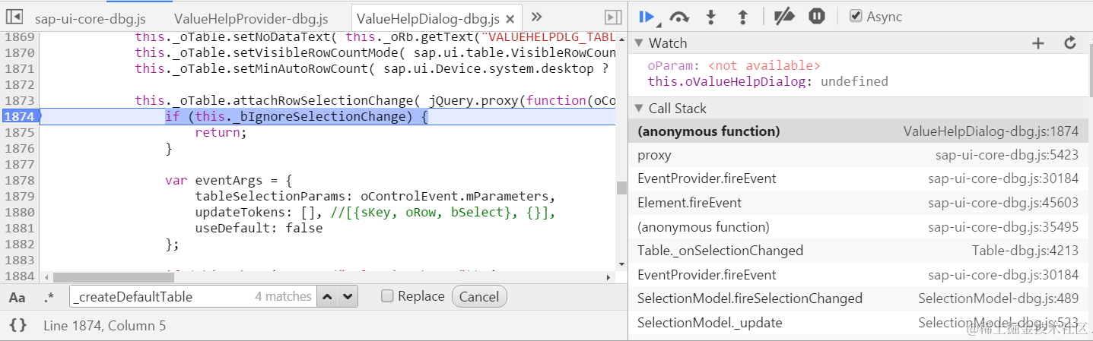
Task: Click the '4 matches' search count
Action: (x=283, y=297)
